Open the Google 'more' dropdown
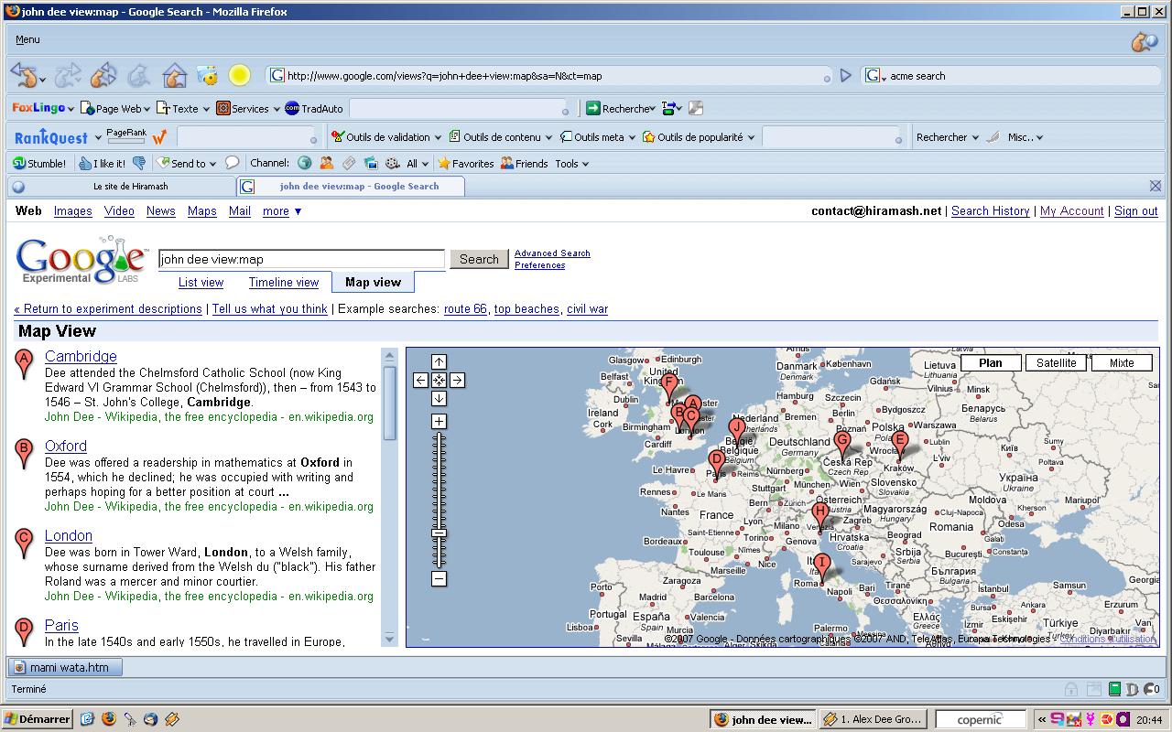1172x732 pixels. [282, 211]
